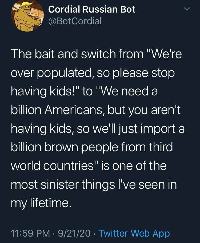The height and width of the screenshot is (243, 200).
Task: Click the first tweet line starting "The bait"
Action: click(96, 55)
